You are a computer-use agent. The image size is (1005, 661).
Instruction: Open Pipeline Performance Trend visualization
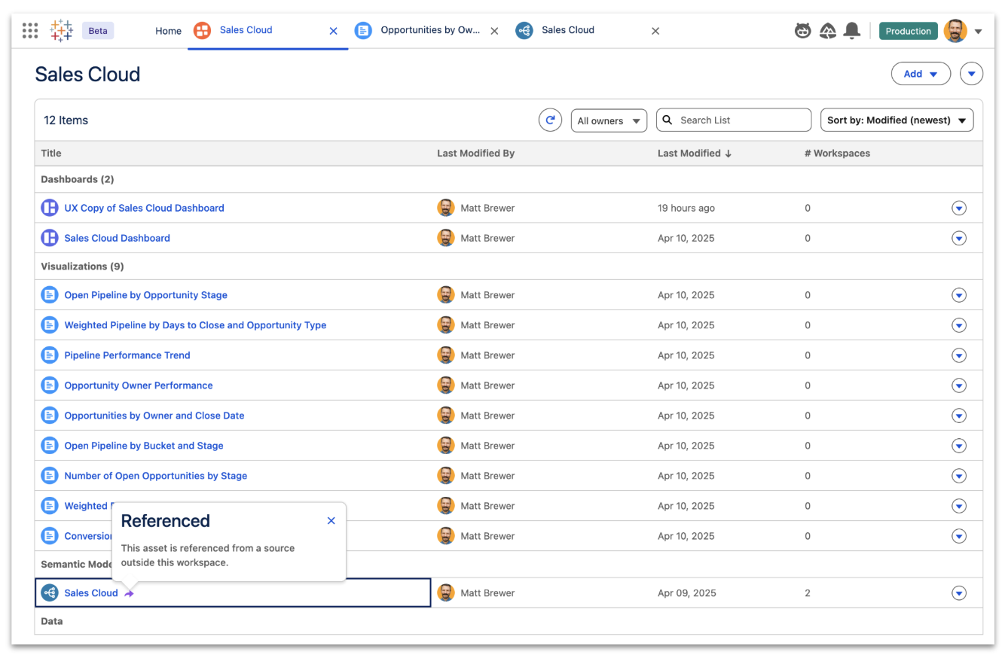click(x=127, y=355)
